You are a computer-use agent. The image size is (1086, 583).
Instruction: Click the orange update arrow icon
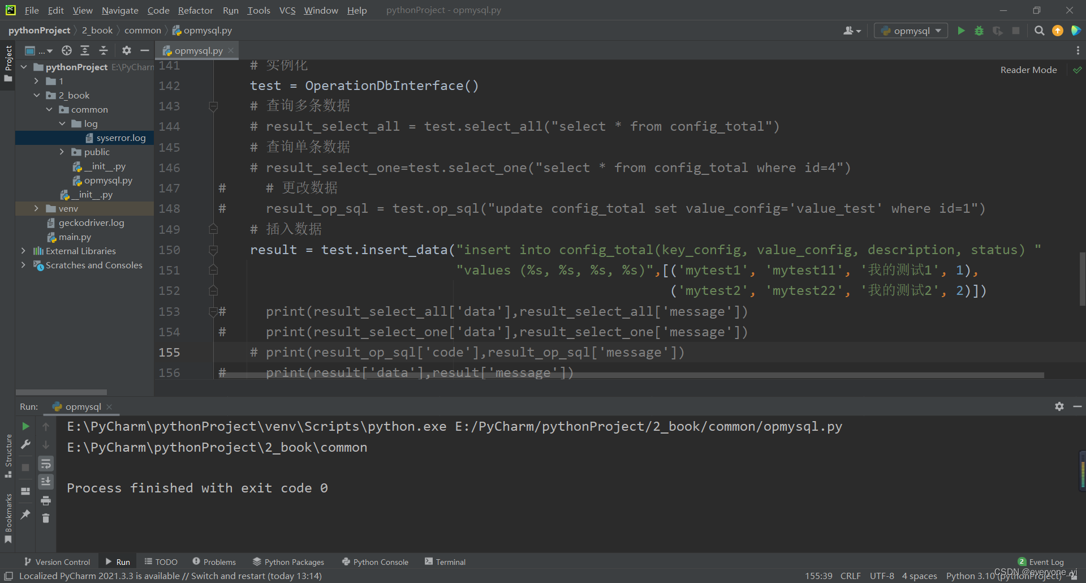click(1058, 31)
